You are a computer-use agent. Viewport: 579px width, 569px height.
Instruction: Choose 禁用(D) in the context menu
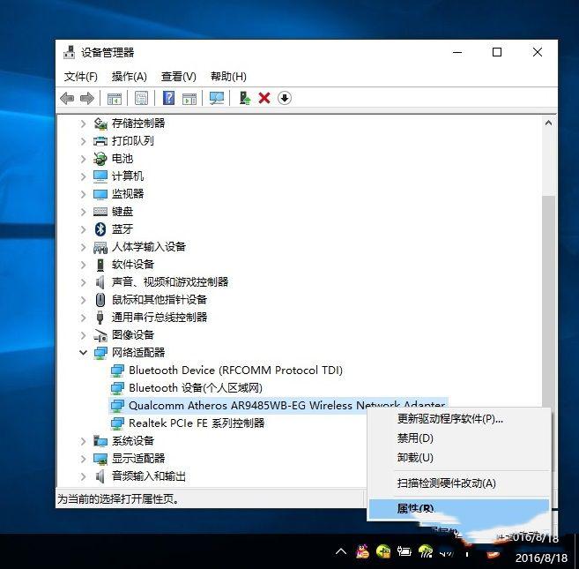tap(415, 438)
